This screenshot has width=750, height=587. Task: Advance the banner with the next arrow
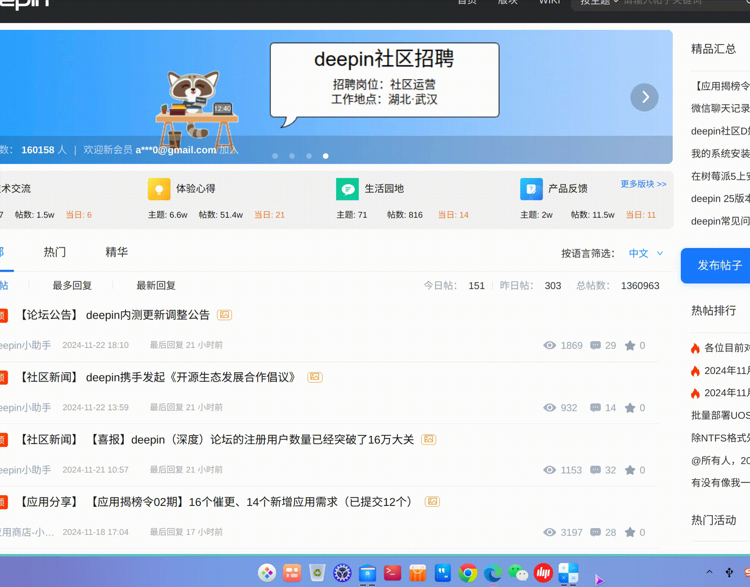tap(645, 97)
